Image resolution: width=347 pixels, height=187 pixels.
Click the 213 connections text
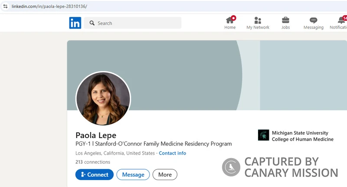93,162
